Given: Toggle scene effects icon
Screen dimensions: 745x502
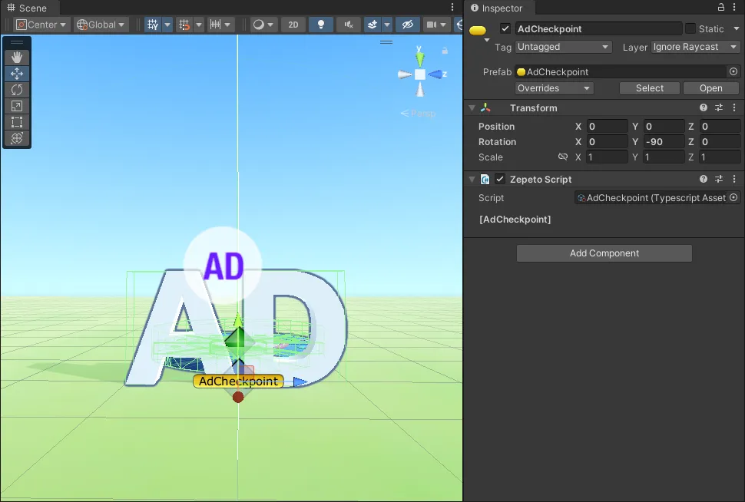Looking at the screenshot, I should point(372,25).
